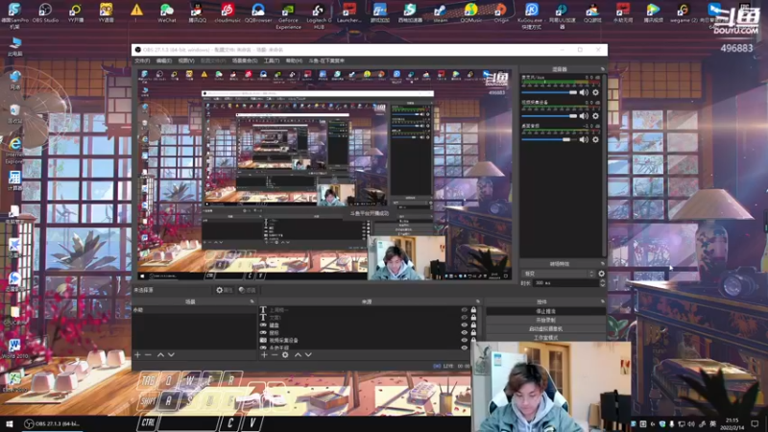This screenshot has width=768, height=432.
Task: Open Internet Explorer desktop icon
Action: pyautogui.click(x=14, y=150)
